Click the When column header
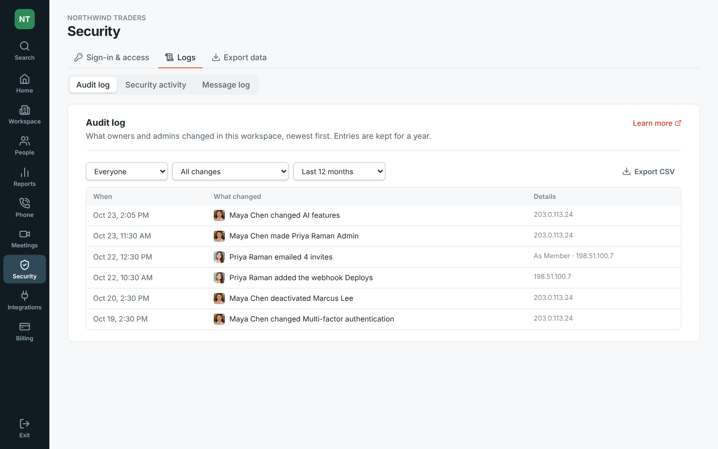This screenshot has width=718, height=449. pos(103,197)
